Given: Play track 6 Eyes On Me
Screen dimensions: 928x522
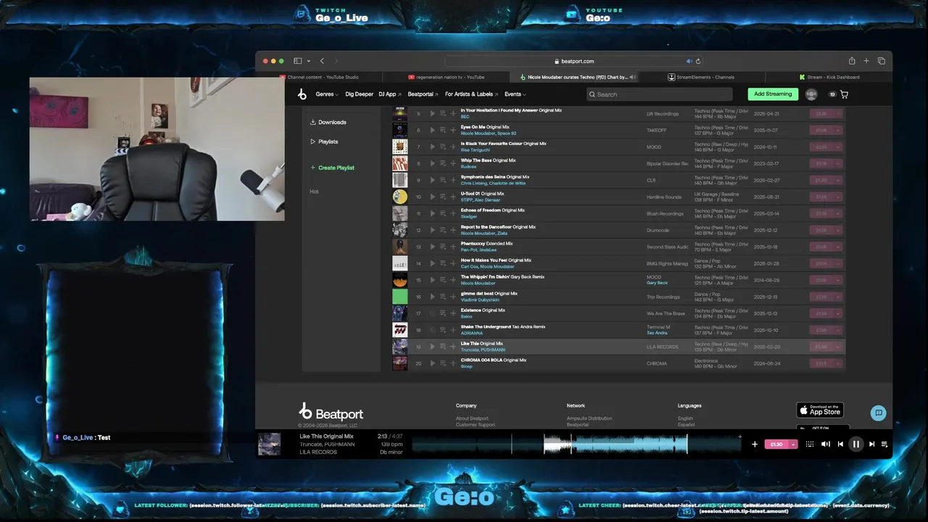Looking at the screenshot, I should point(433,130).
